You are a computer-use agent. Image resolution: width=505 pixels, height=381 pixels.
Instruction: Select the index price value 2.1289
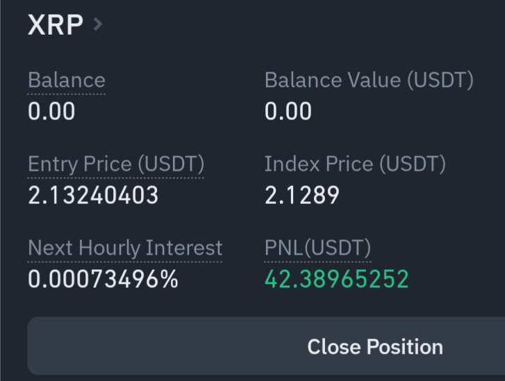pos(301,196)
